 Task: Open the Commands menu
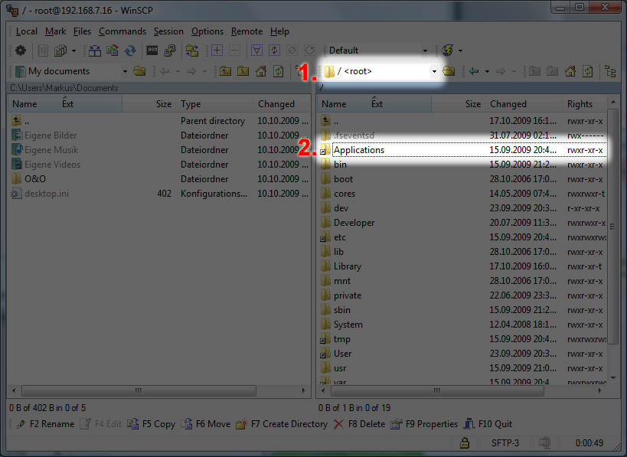[x=122, y=31]
